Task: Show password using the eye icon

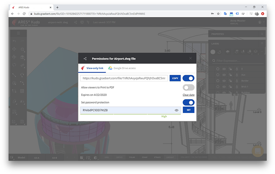Action: [177, 110]
